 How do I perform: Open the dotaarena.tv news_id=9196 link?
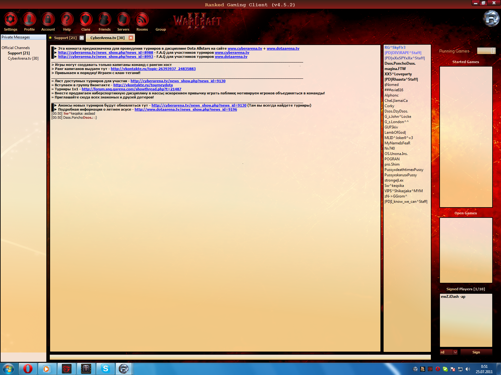(186, 109)
